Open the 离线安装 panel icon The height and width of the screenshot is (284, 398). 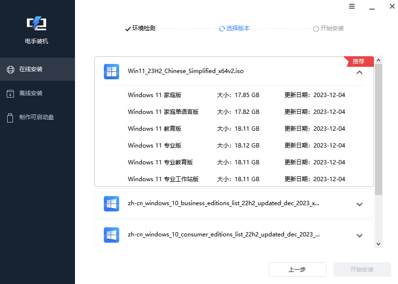pos(10,93)
